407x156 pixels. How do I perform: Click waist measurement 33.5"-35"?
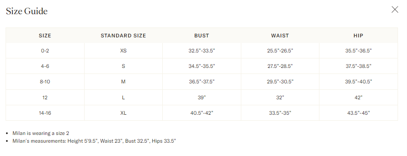tap(280, 113)
